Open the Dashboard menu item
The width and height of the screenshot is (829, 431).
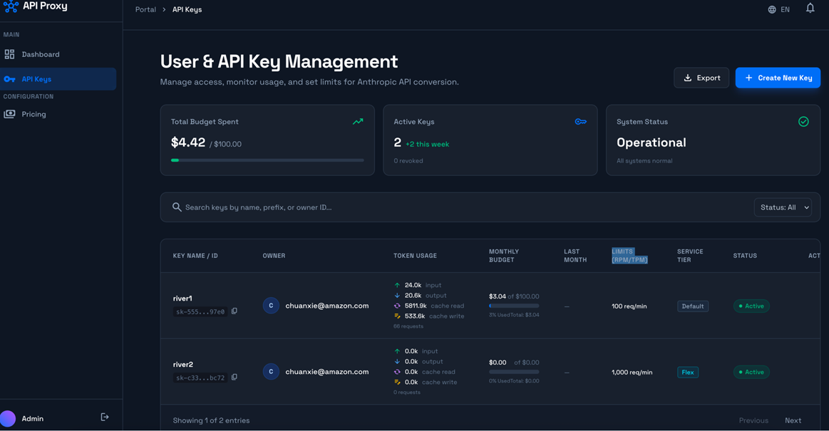click(x=41, y=54)
